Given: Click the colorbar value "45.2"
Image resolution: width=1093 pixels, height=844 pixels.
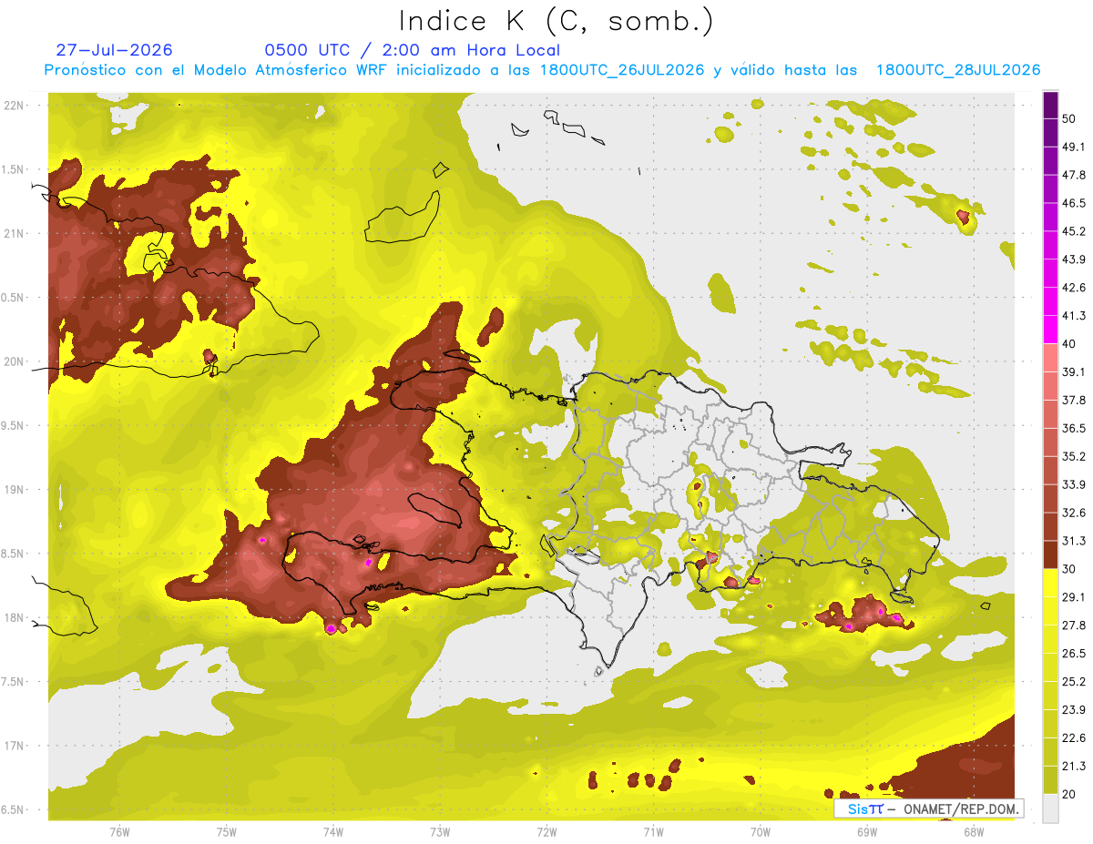Looking at the screenshot, I should pos(1073,231).
